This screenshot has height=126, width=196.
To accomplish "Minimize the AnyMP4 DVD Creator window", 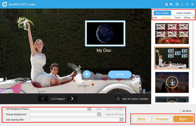I will 182,5.
